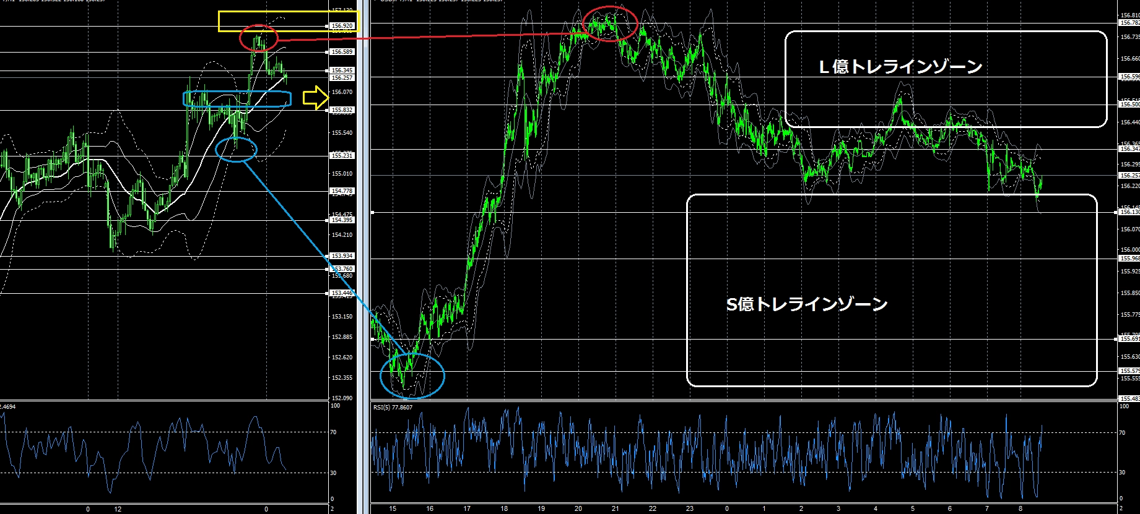Click the 152.885 value on left price scale
The width and height of the screenshot is (1140, 514).
point(342,337)
